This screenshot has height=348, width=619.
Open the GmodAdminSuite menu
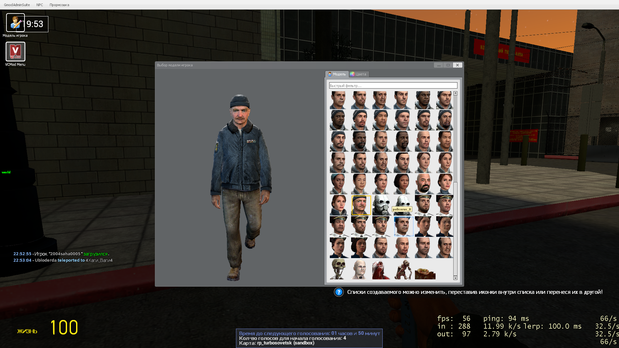(17, 5)
